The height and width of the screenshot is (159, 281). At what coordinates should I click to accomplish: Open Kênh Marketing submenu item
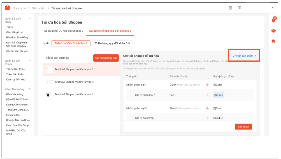pyautogui.click(x=15, y=94)
